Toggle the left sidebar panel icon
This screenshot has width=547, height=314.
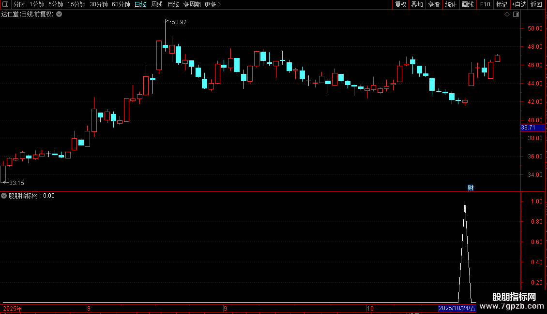click(x=5, y=4)
